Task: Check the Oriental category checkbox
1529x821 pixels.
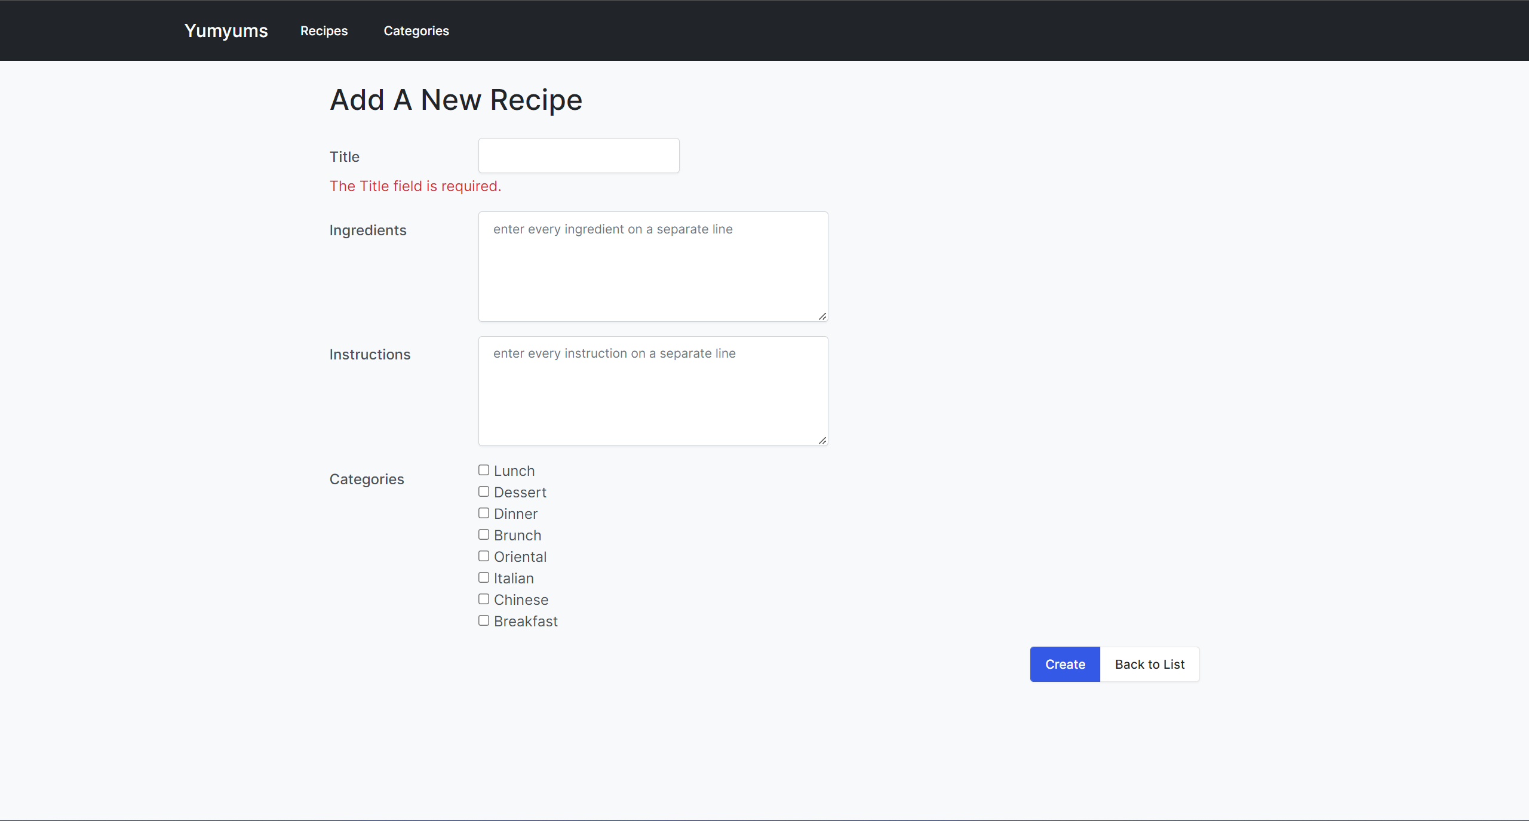Action: [483, 556]
